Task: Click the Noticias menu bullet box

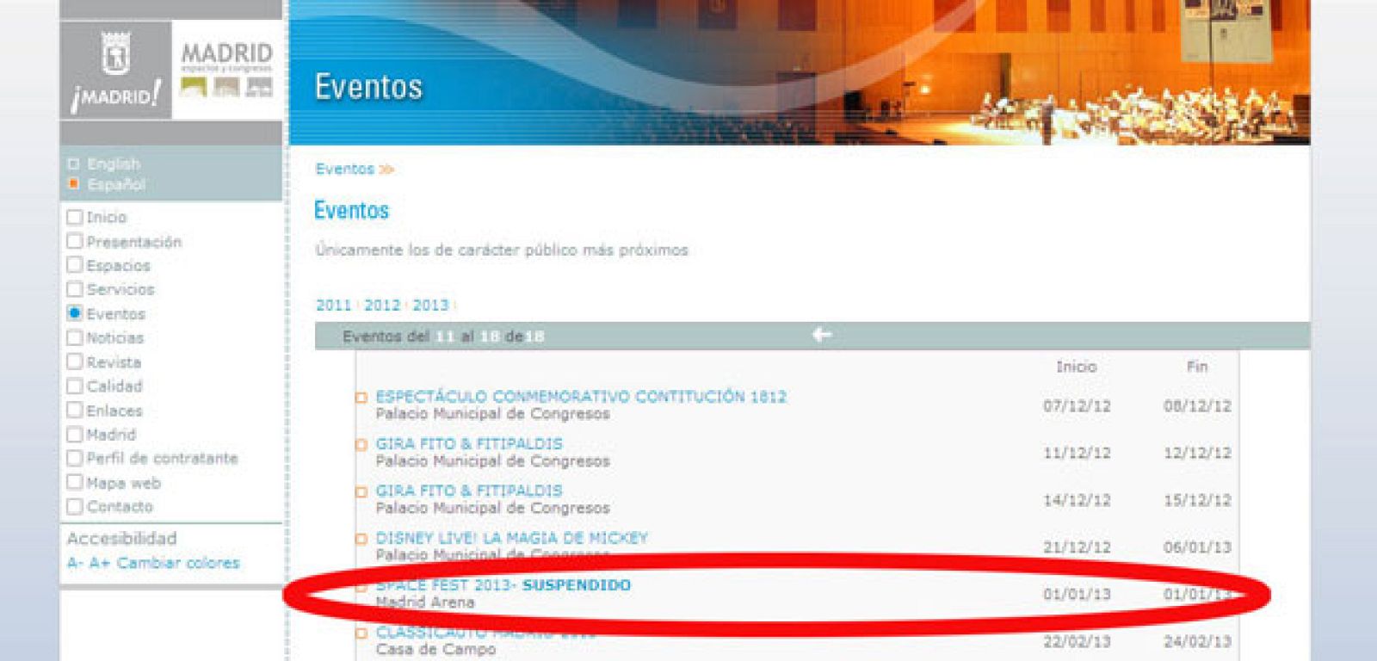Action: click(75, 337)
